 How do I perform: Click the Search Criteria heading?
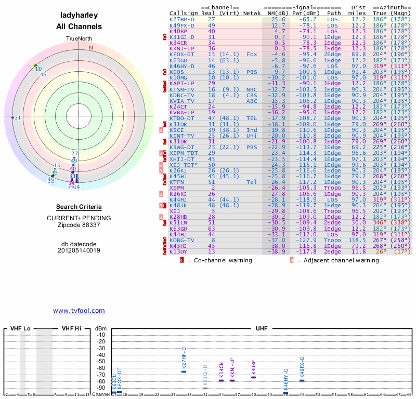click(79, 207)
